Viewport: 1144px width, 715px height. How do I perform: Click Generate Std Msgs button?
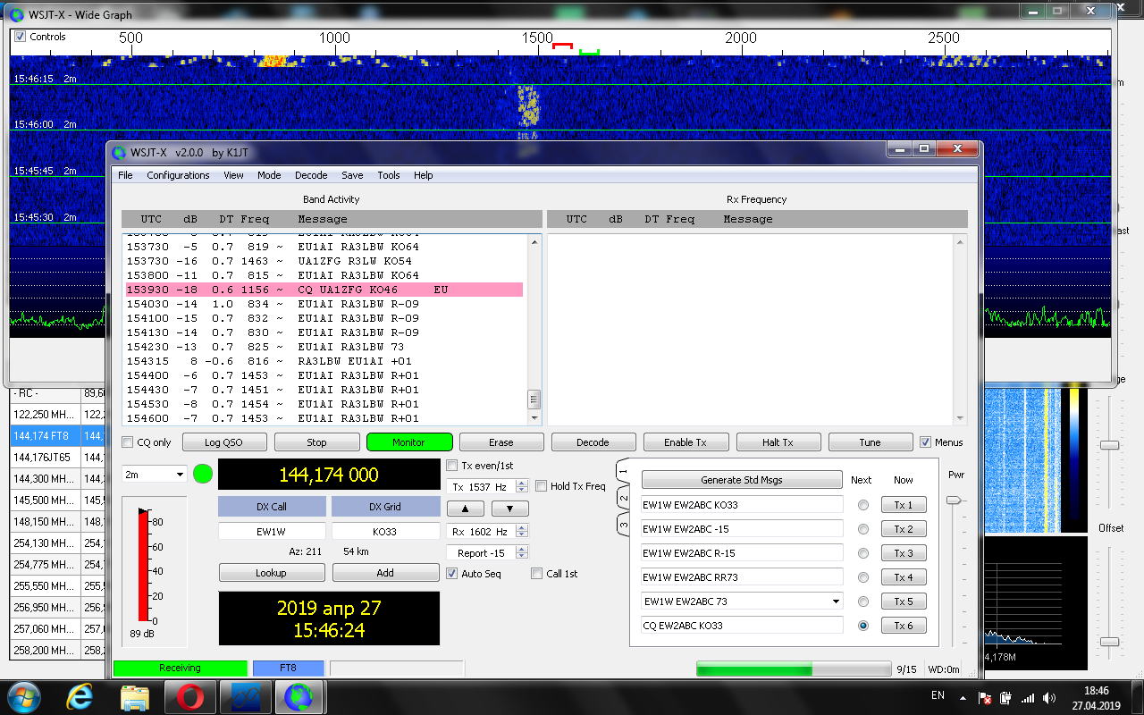pyautogui.click(x=741, y=480)
